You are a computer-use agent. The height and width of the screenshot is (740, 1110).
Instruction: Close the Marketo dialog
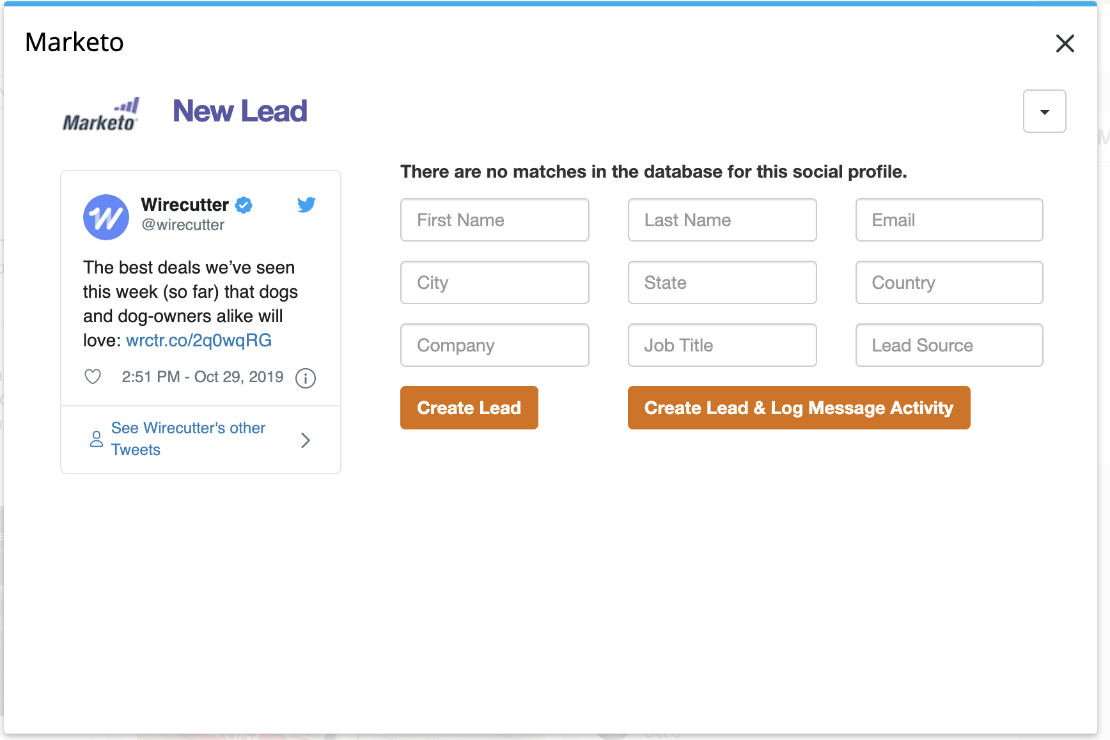pyautogui.click(x=1065, y=43)
